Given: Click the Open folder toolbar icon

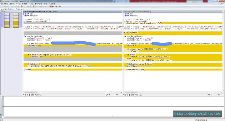Looking at the screenshot, I should (x=5, y=7).
